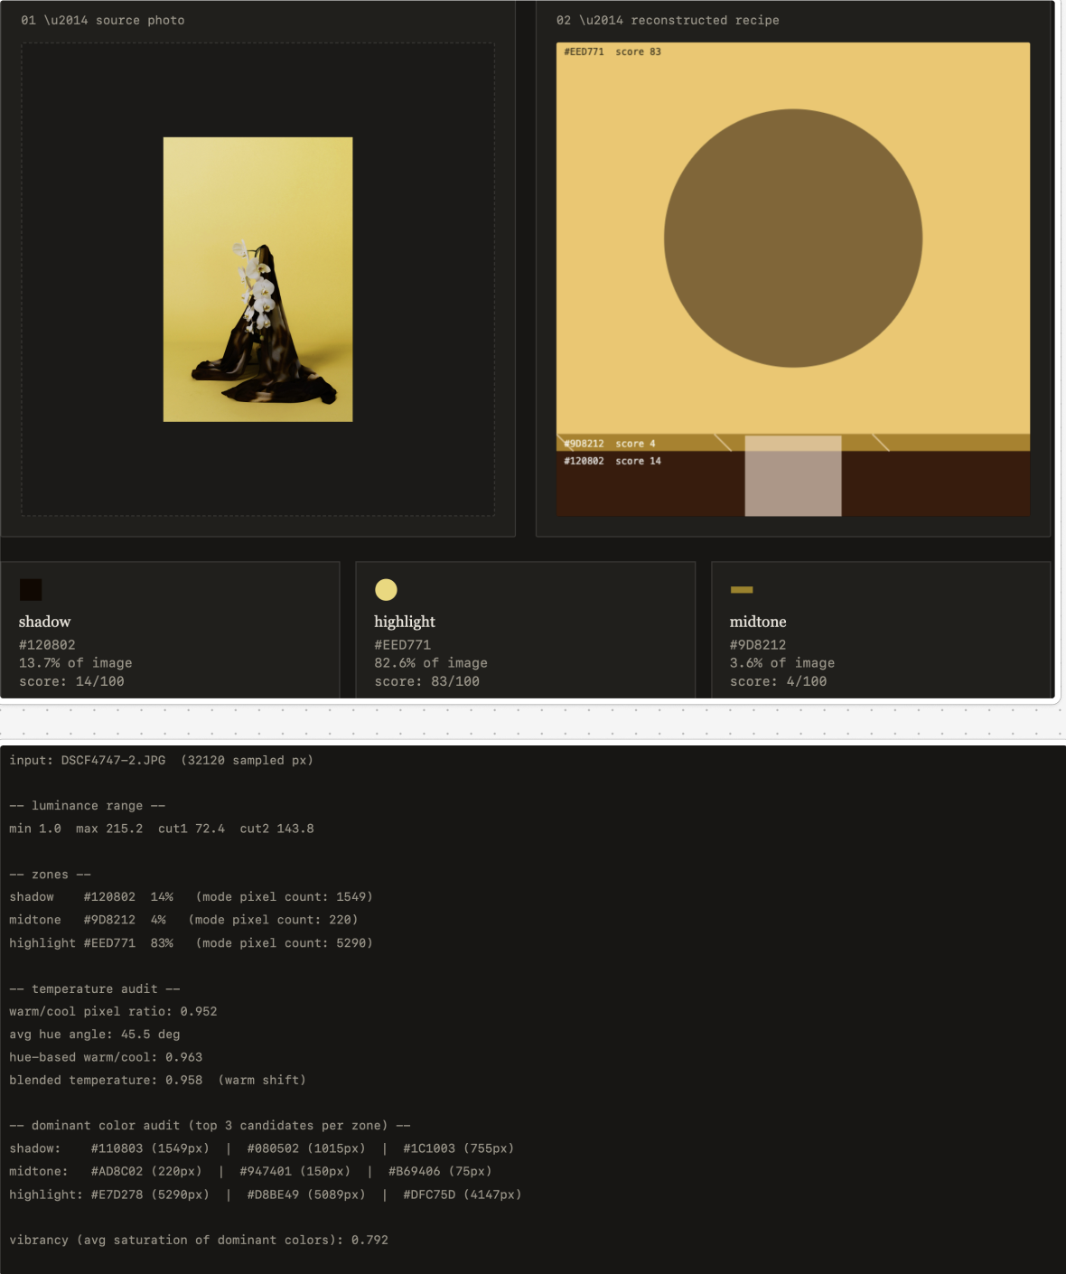The height and width of the screenshot is (1274, 1066).
Task: Click the 'min 1.0 max 215.2' line
Action: pos(162,829)
